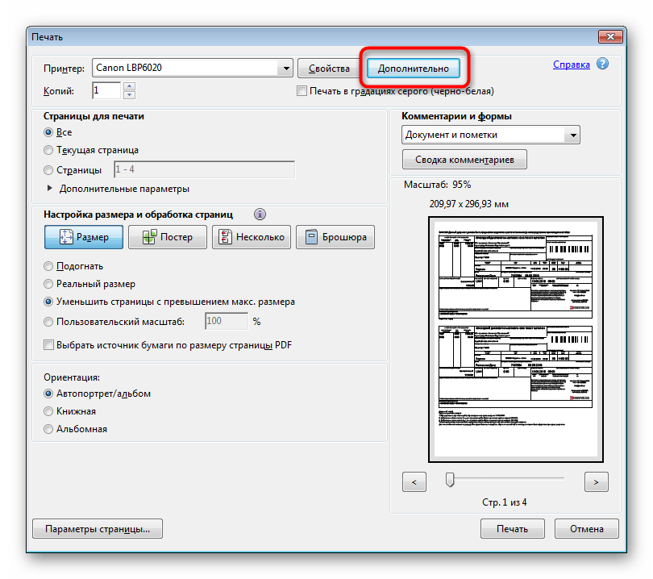Select the Брошюра booklet mode

point(335,236)
